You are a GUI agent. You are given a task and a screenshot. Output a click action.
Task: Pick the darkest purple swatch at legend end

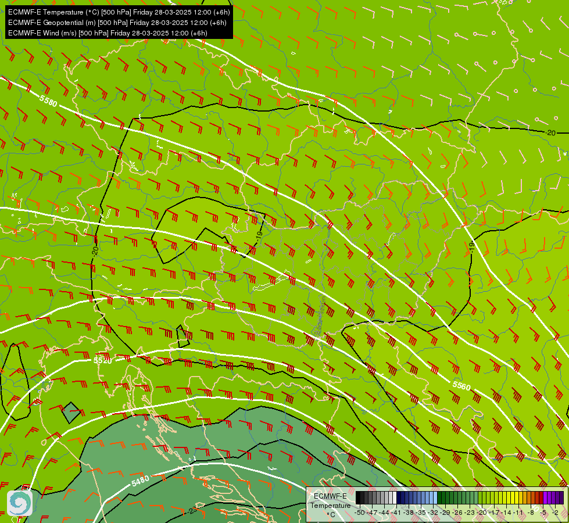561,497
